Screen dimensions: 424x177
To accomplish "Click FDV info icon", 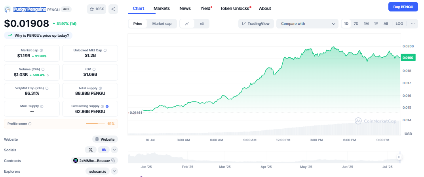I will (x=94, y=70).
